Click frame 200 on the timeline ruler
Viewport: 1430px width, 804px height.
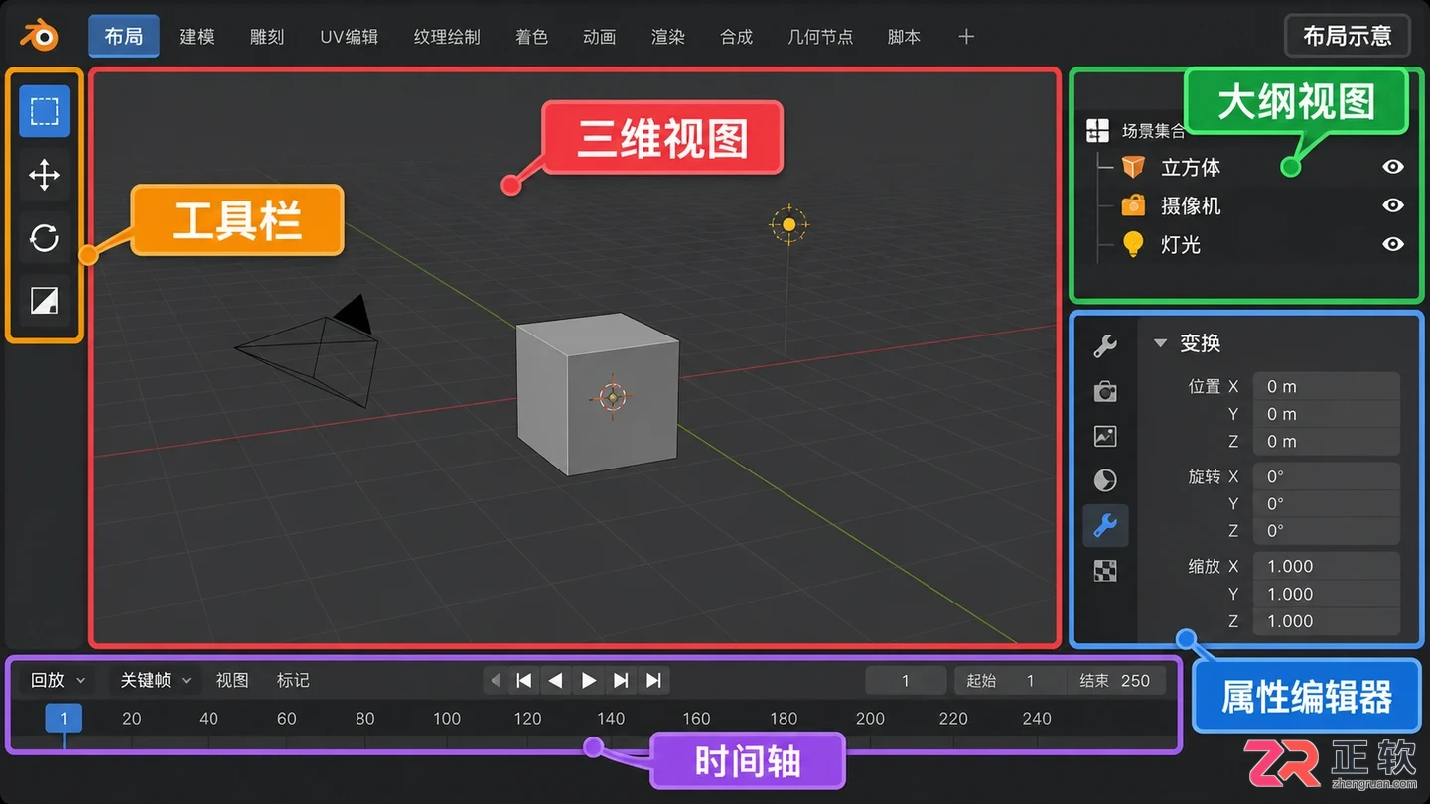[870, 719]
